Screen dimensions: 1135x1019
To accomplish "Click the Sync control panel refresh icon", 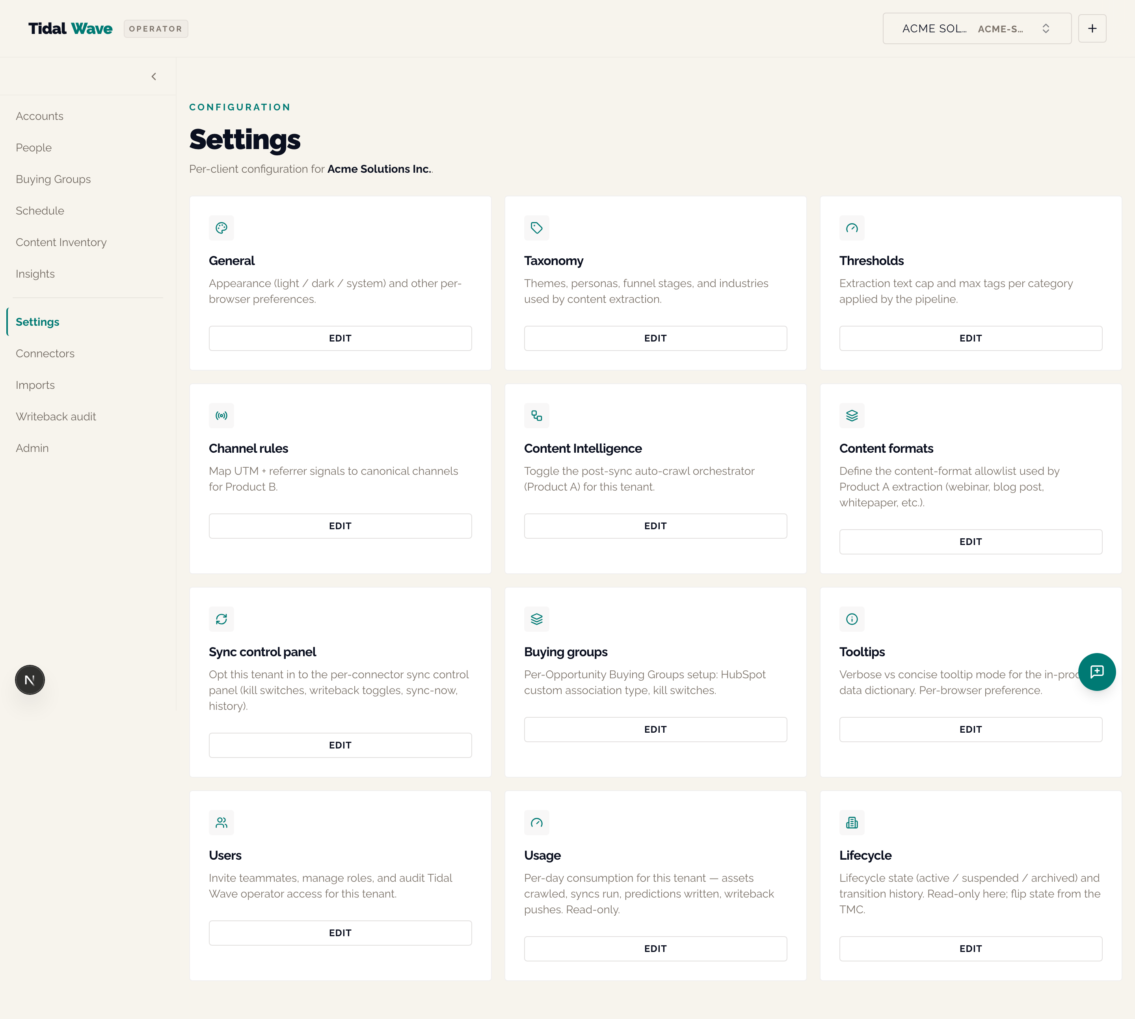I will tap(221, 619).
